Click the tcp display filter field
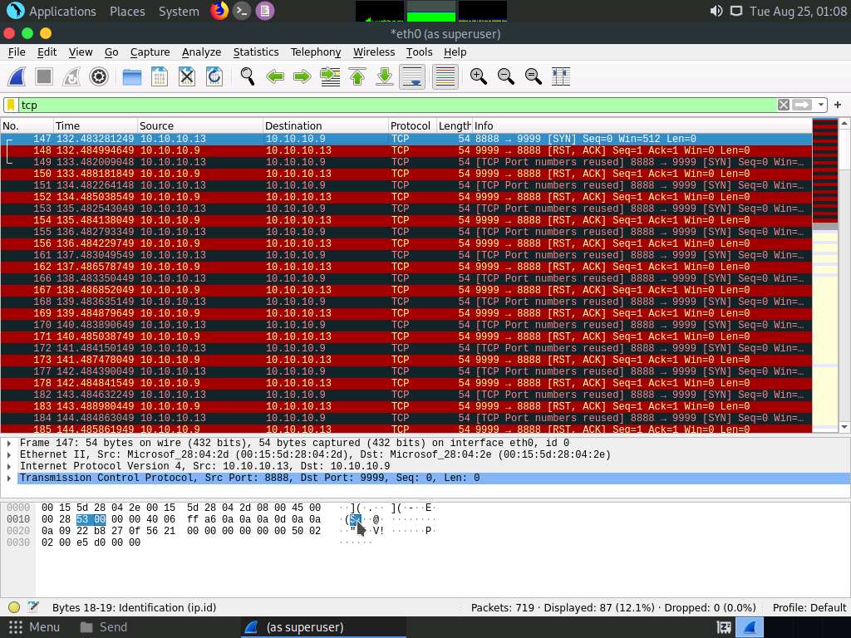The image size is (851, 638). pyautogui.click(x=396, y=105)
